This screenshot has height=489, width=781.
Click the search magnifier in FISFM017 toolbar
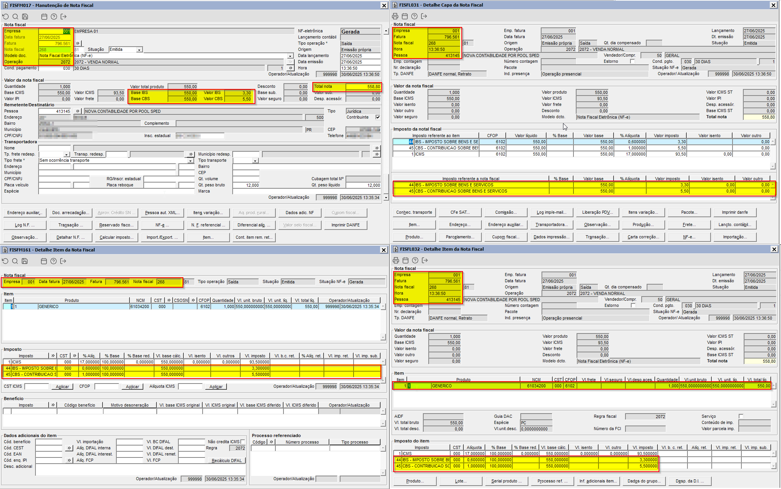tap(15, 17)
